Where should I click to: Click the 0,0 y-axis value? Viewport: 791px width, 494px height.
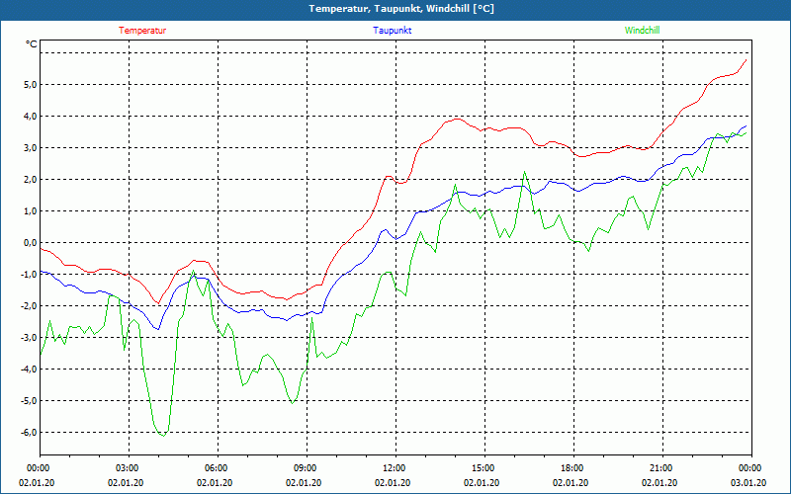[x=31, y=243]
